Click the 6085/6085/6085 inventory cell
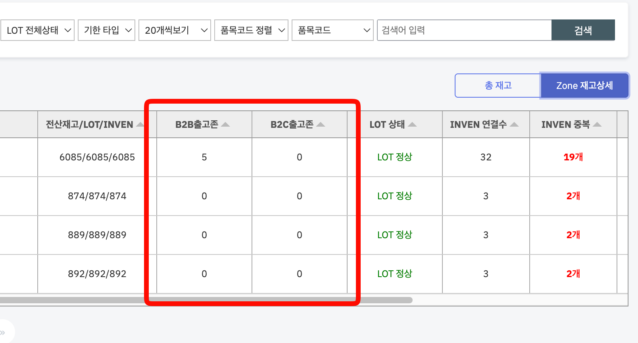 tap(97, 157)
